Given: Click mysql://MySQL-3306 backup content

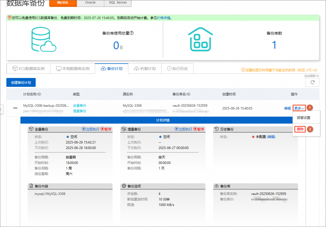Looking at the screenshot, I should [50, 194].
